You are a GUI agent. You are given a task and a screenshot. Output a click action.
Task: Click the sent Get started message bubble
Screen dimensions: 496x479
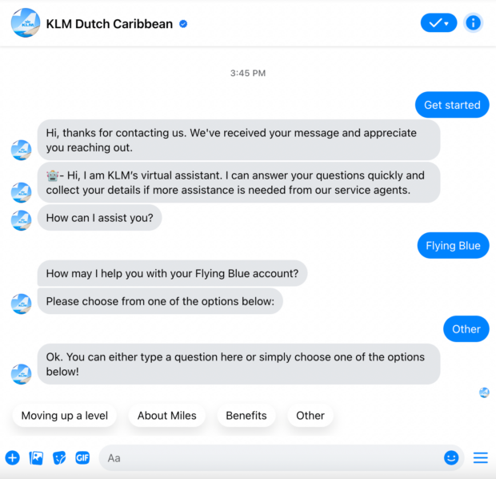(x=452, y=105)
